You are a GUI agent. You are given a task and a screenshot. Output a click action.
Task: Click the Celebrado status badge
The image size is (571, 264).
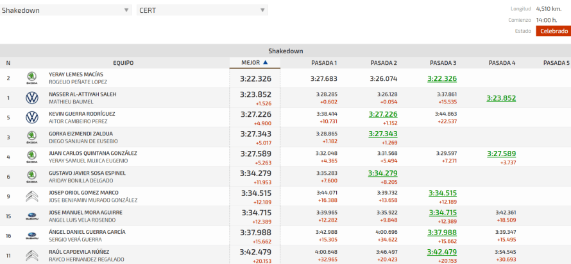(553, 31)
